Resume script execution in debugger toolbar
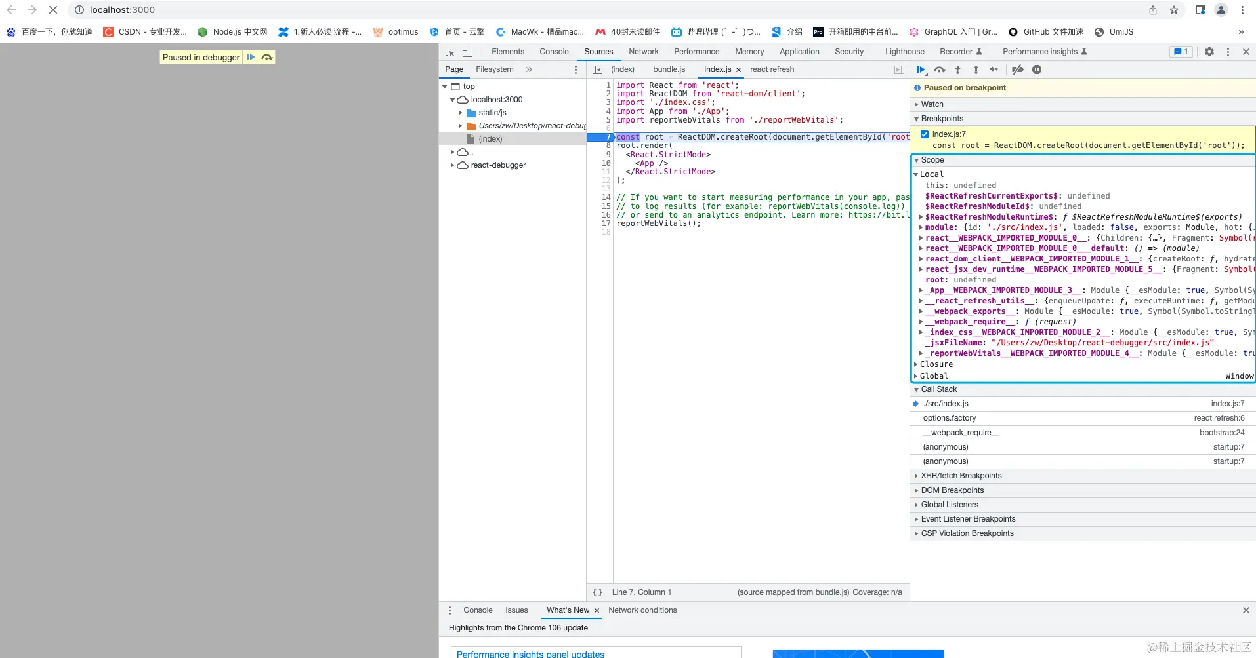This screenshot has width=1256, height=658. tap(921, 69)
